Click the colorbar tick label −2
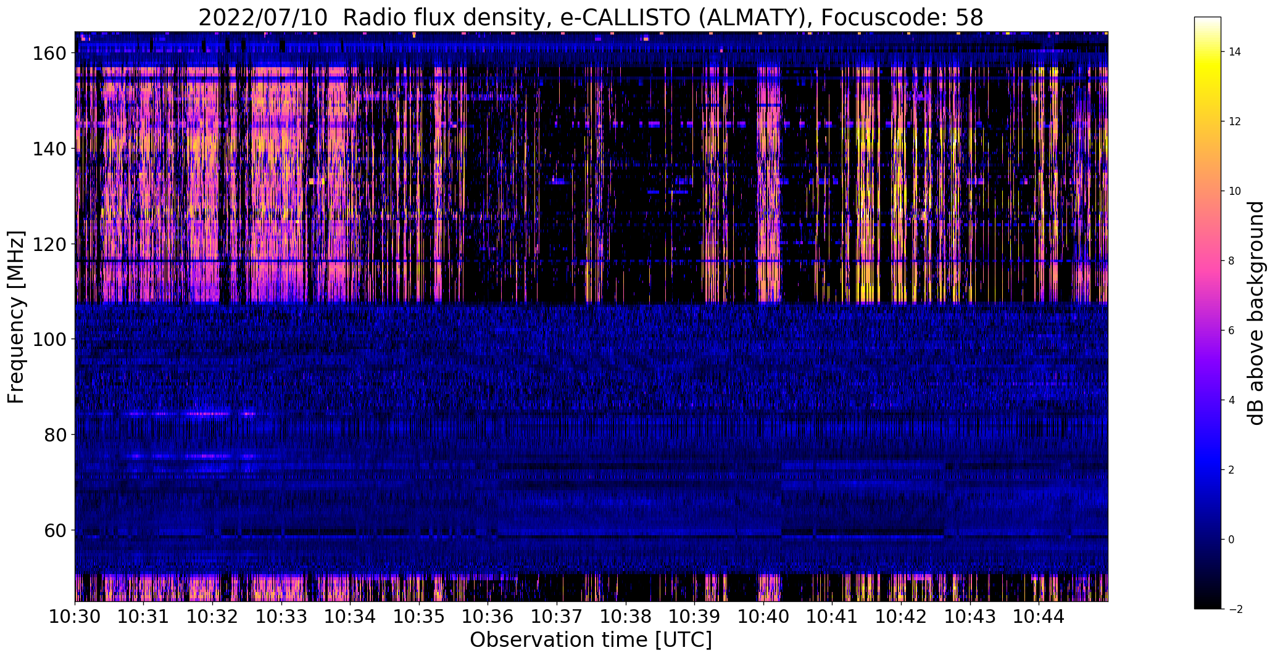 coord(1235,609)
